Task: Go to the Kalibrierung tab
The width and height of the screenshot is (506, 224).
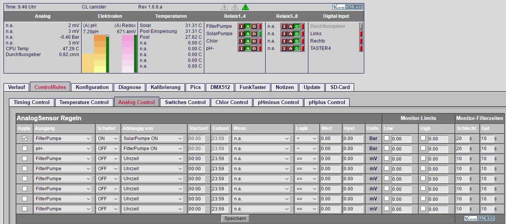Action: click(x=165, y=87)
